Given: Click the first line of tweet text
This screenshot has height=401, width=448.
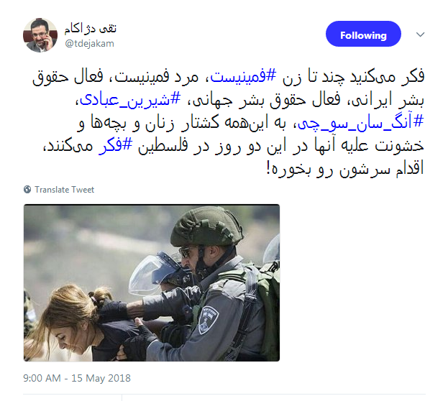Looking at the screenshot, I should 228,77.
